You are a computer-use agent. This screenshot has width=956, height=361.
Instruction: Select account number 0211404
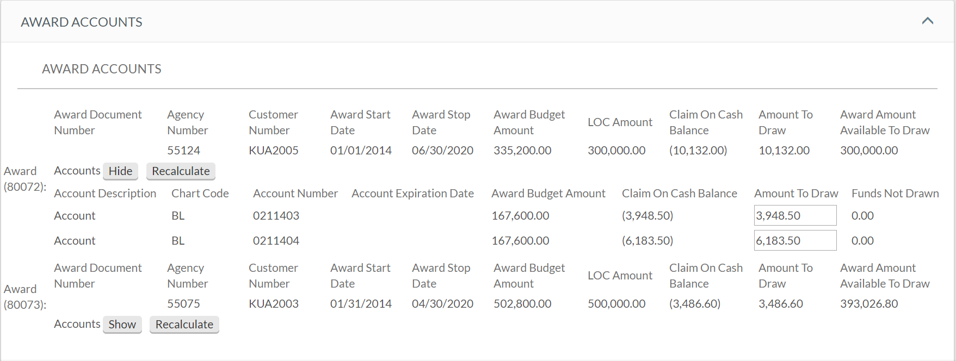tap(276, 241)
